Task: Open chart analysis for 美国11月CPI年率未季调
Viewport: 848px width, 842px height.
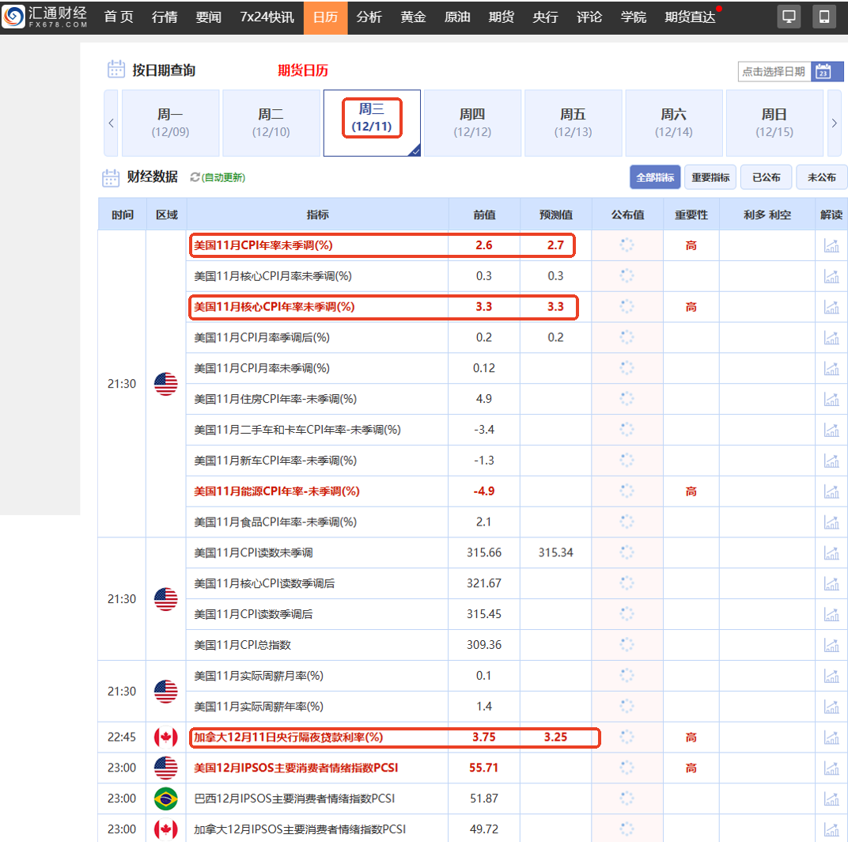Action: pyautogui.click(x=831, y=245)
